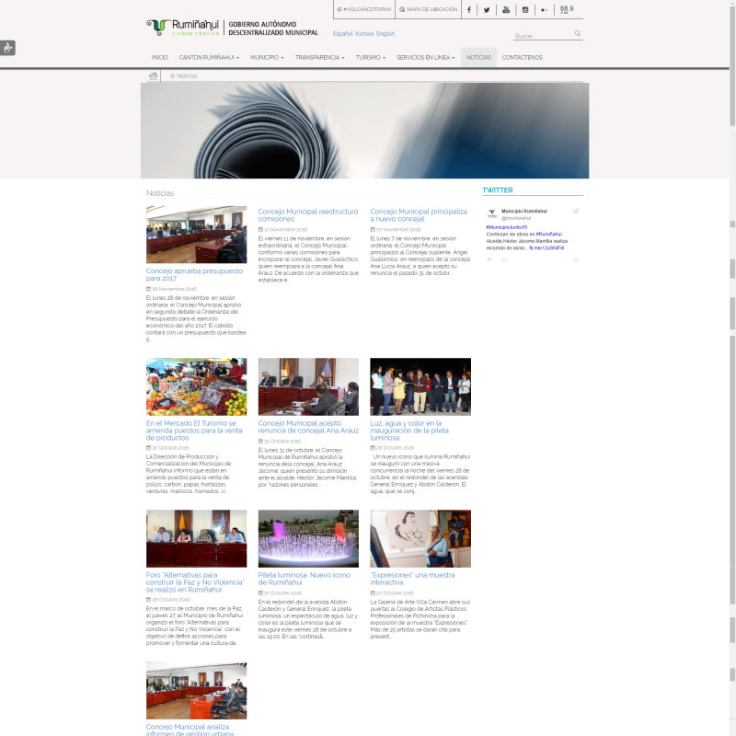Click the search magnifier icon

[578, 33]
